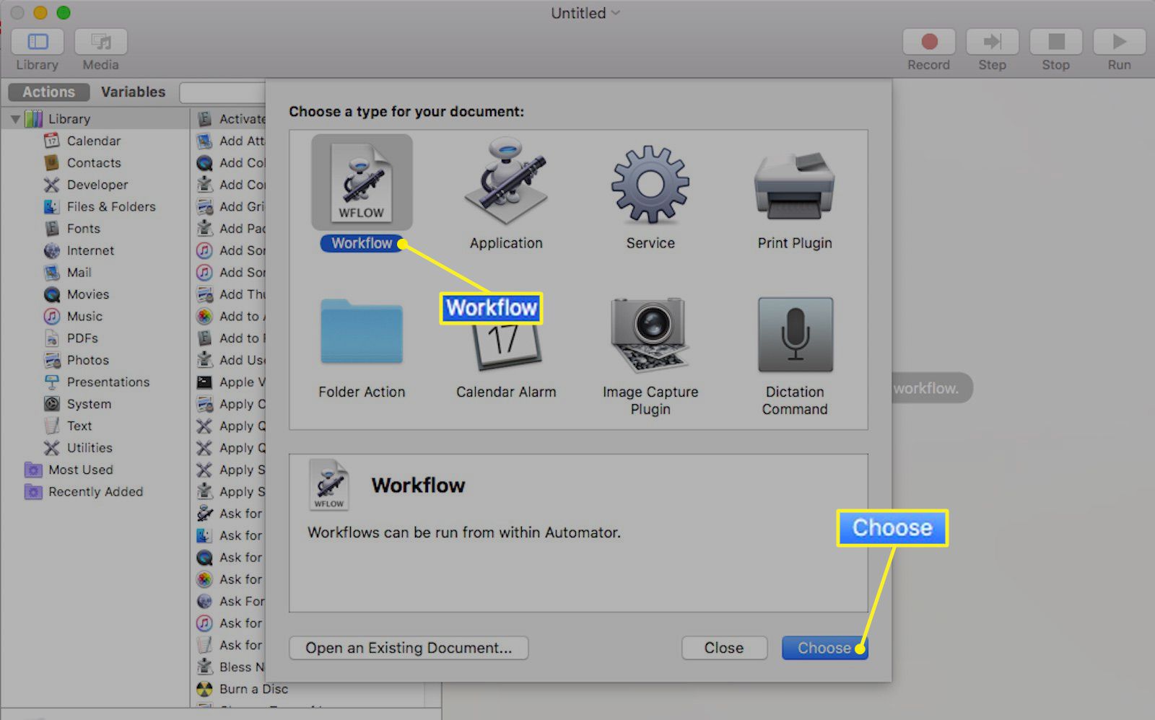Select Calendar in the library list
The height and width of the screenshot is (720, 1155).
pyautogui.click(x=94, y=141)
